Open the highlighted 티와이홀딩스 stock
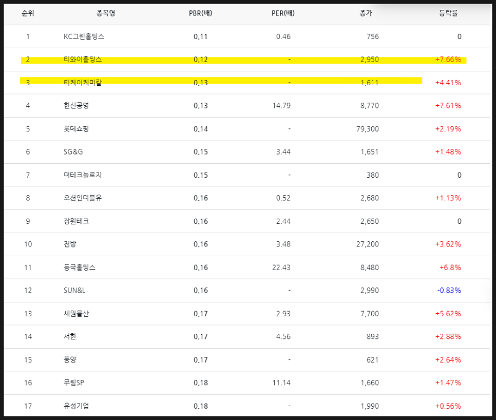This screenshot has height=420, width=496. click(83, 60)
